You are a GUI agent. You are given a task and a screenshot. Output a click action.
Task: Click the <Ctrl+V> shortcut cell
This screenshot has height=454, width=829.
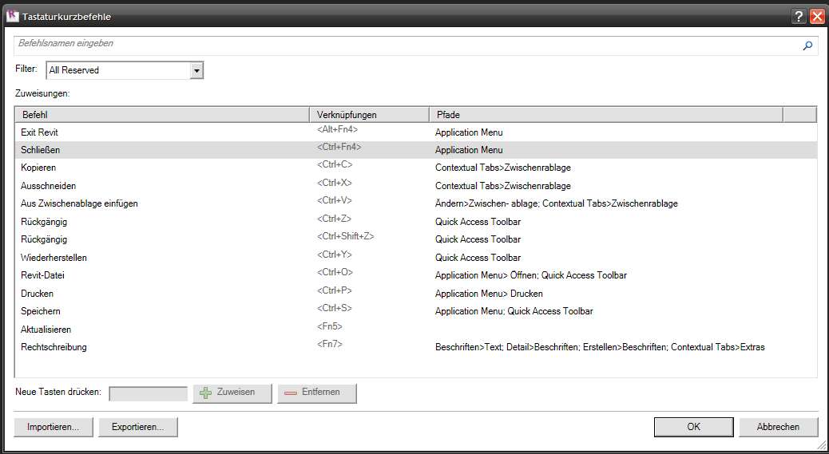[334, 200]
